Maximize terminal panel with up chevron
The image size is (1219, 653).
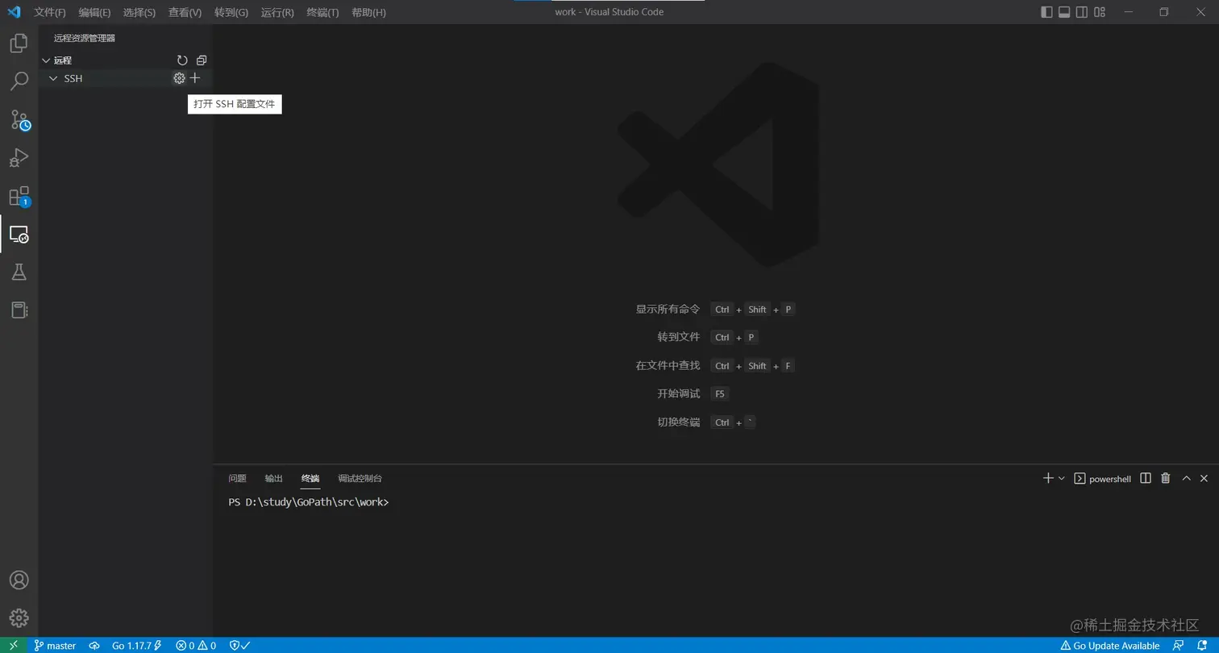[x=1186, y=478]
